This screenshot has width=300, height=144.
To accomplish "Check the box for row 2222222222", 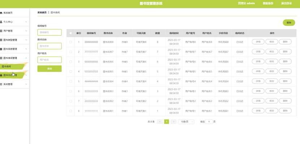I will coord(70,101).
